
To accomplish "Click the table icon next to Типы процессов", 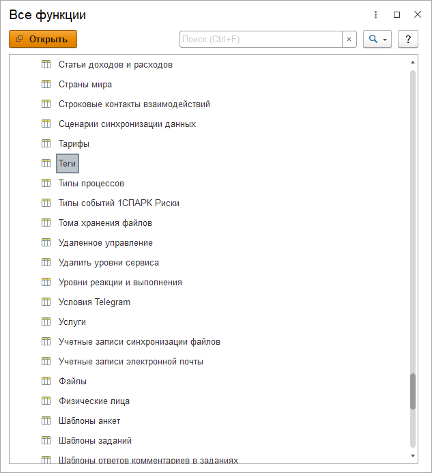I will pos(46,184).
